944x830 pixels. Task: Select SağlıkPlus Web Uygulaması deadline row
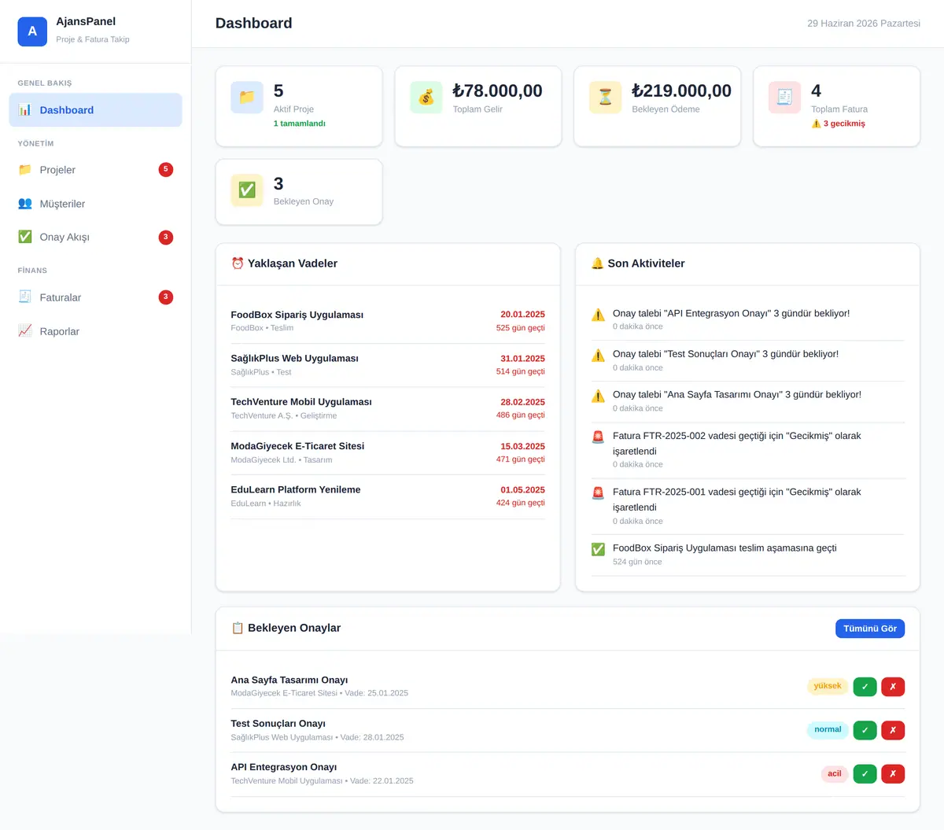[x=388, y=365]
